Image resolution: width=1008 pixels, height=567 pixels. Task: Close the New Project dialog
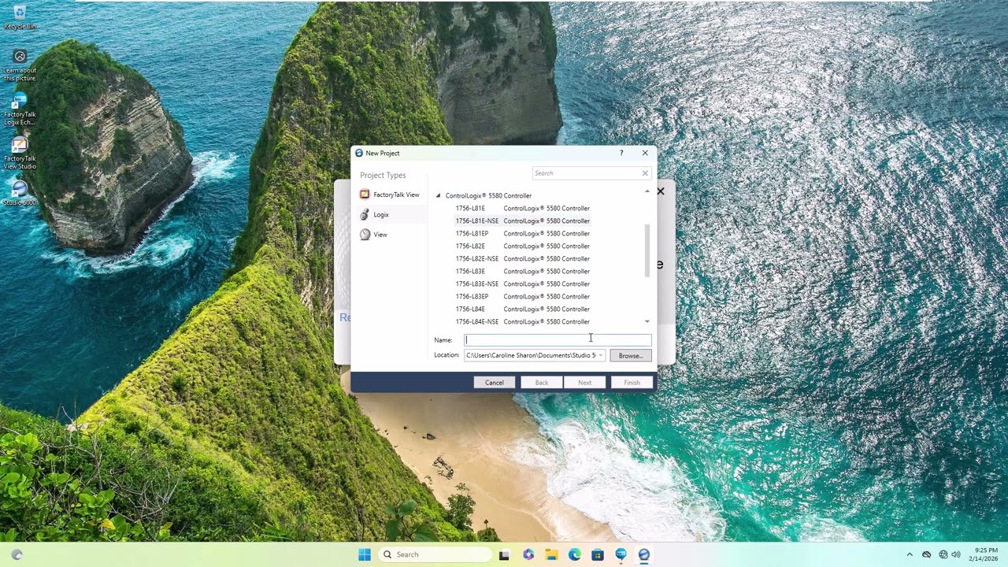[x=645, y=153]
